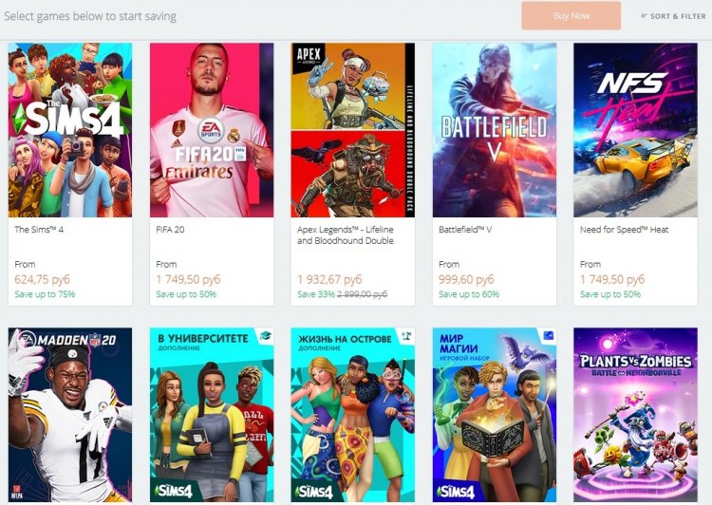
Task: Select Sims 4 Жизнь на острове cover
Action: coord(353,415)
